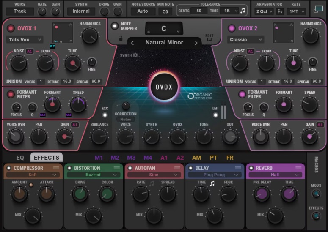
Task: Click the Synth Internal button
Action: tap(81, 11)
